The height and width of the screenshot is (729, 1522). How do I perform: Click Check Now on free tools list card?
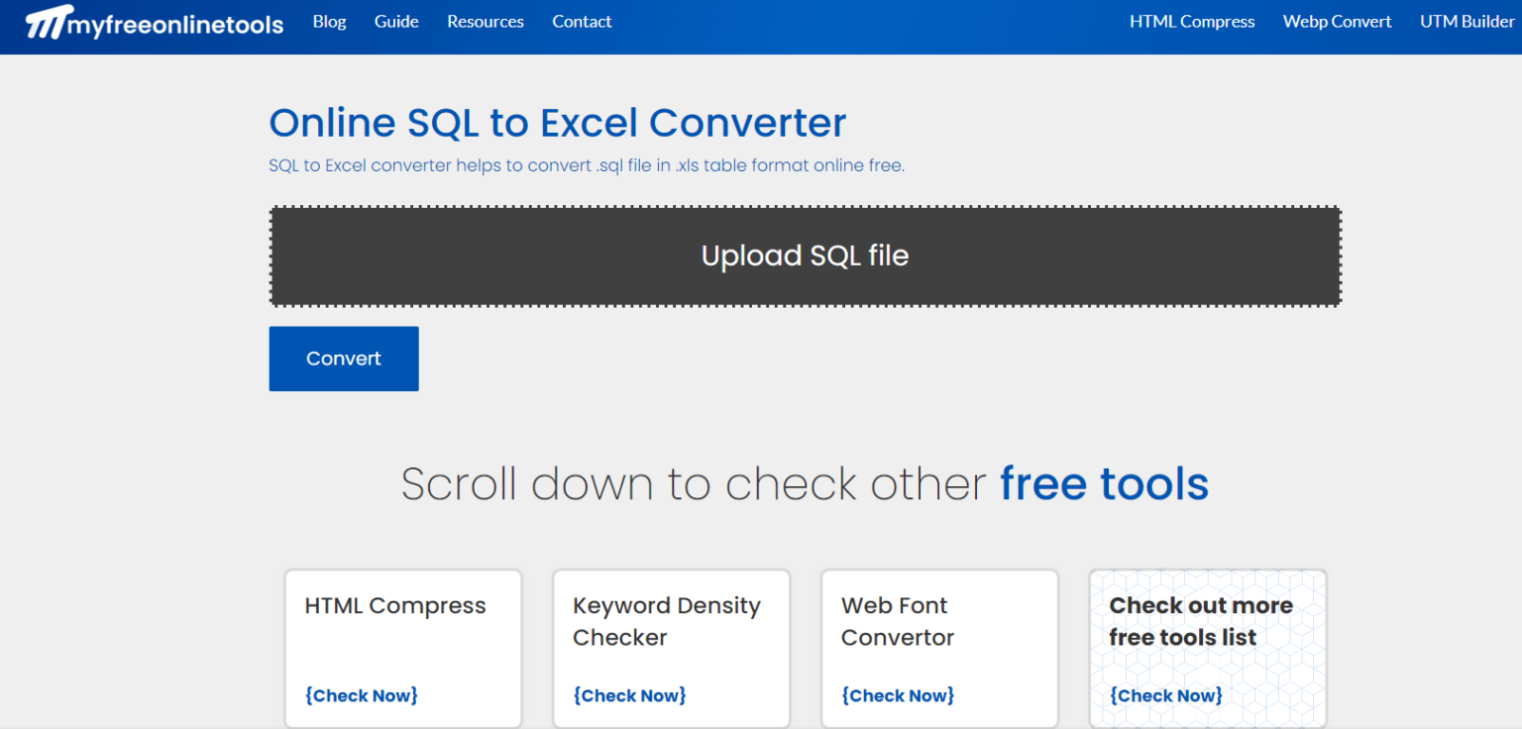coord(1166,695)
